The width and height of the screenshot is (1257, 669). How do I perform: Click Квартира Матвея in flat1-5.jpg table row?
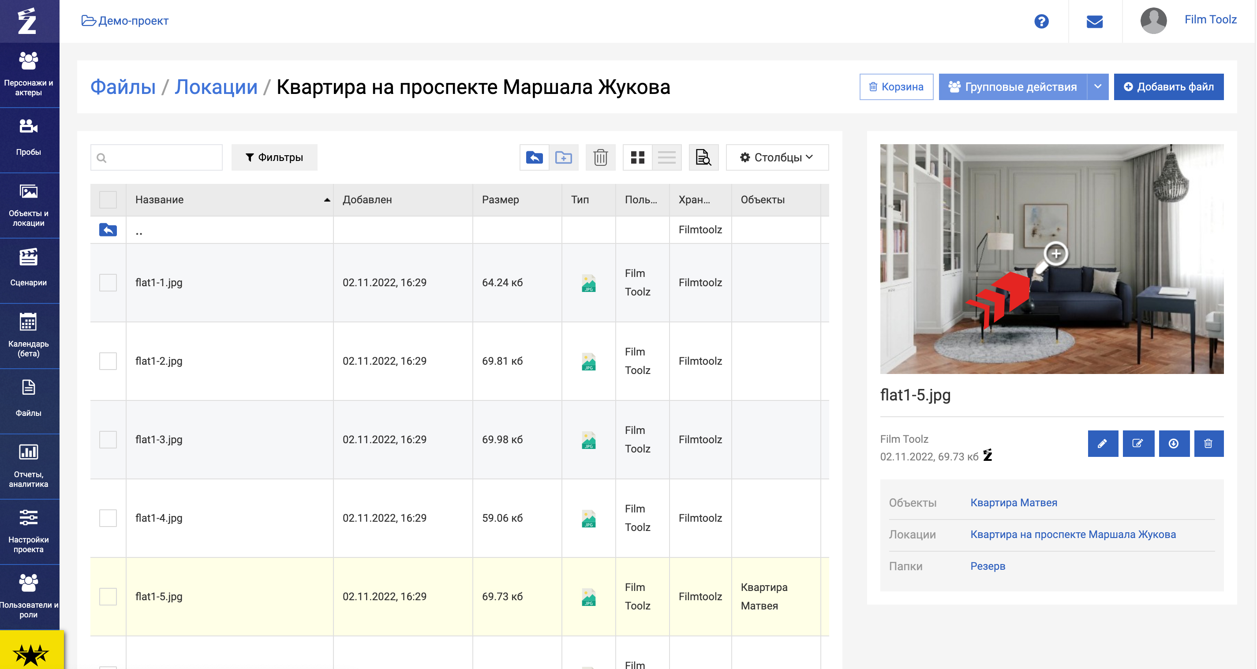click(764, 597)
